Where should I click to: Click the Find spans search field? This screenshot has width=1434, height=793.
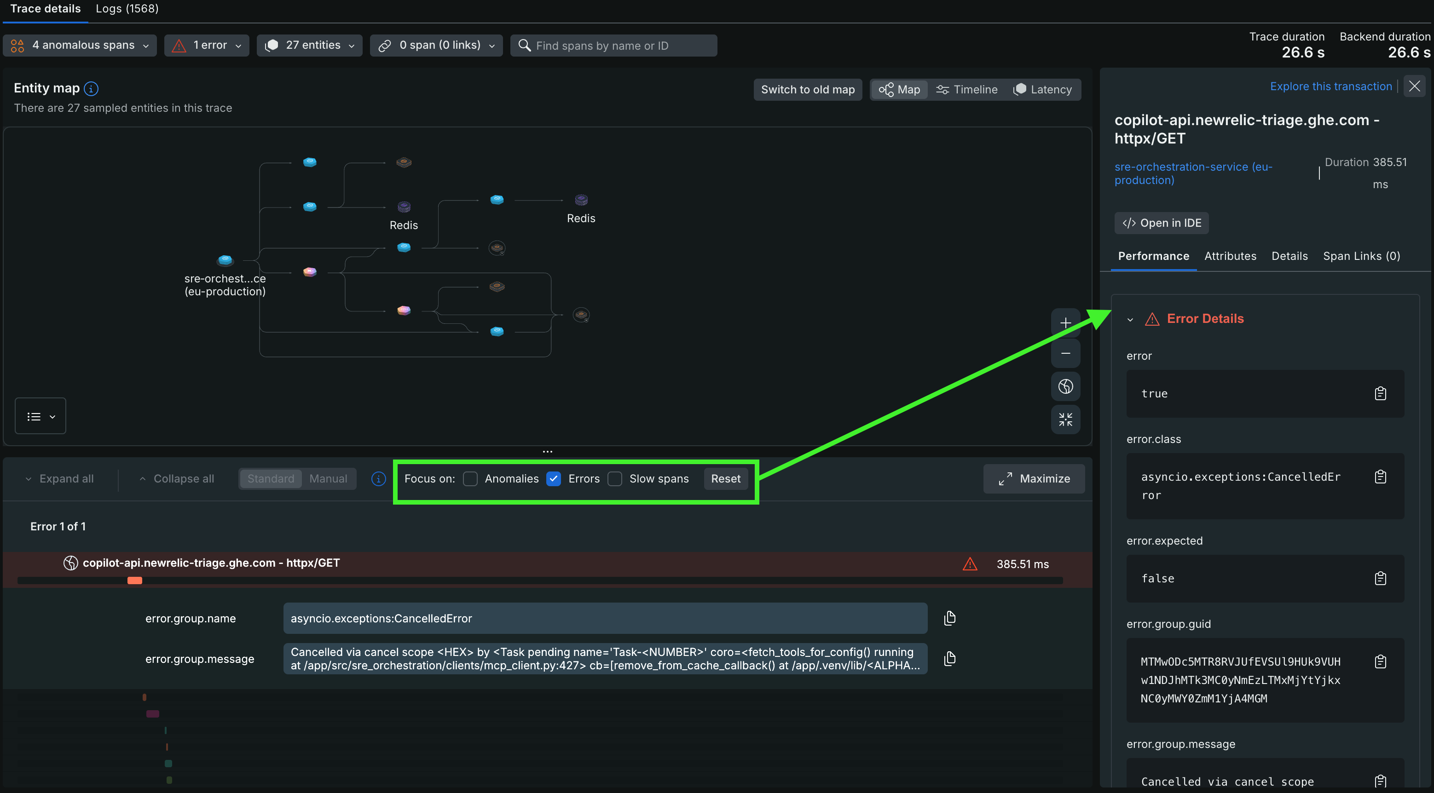613,46
